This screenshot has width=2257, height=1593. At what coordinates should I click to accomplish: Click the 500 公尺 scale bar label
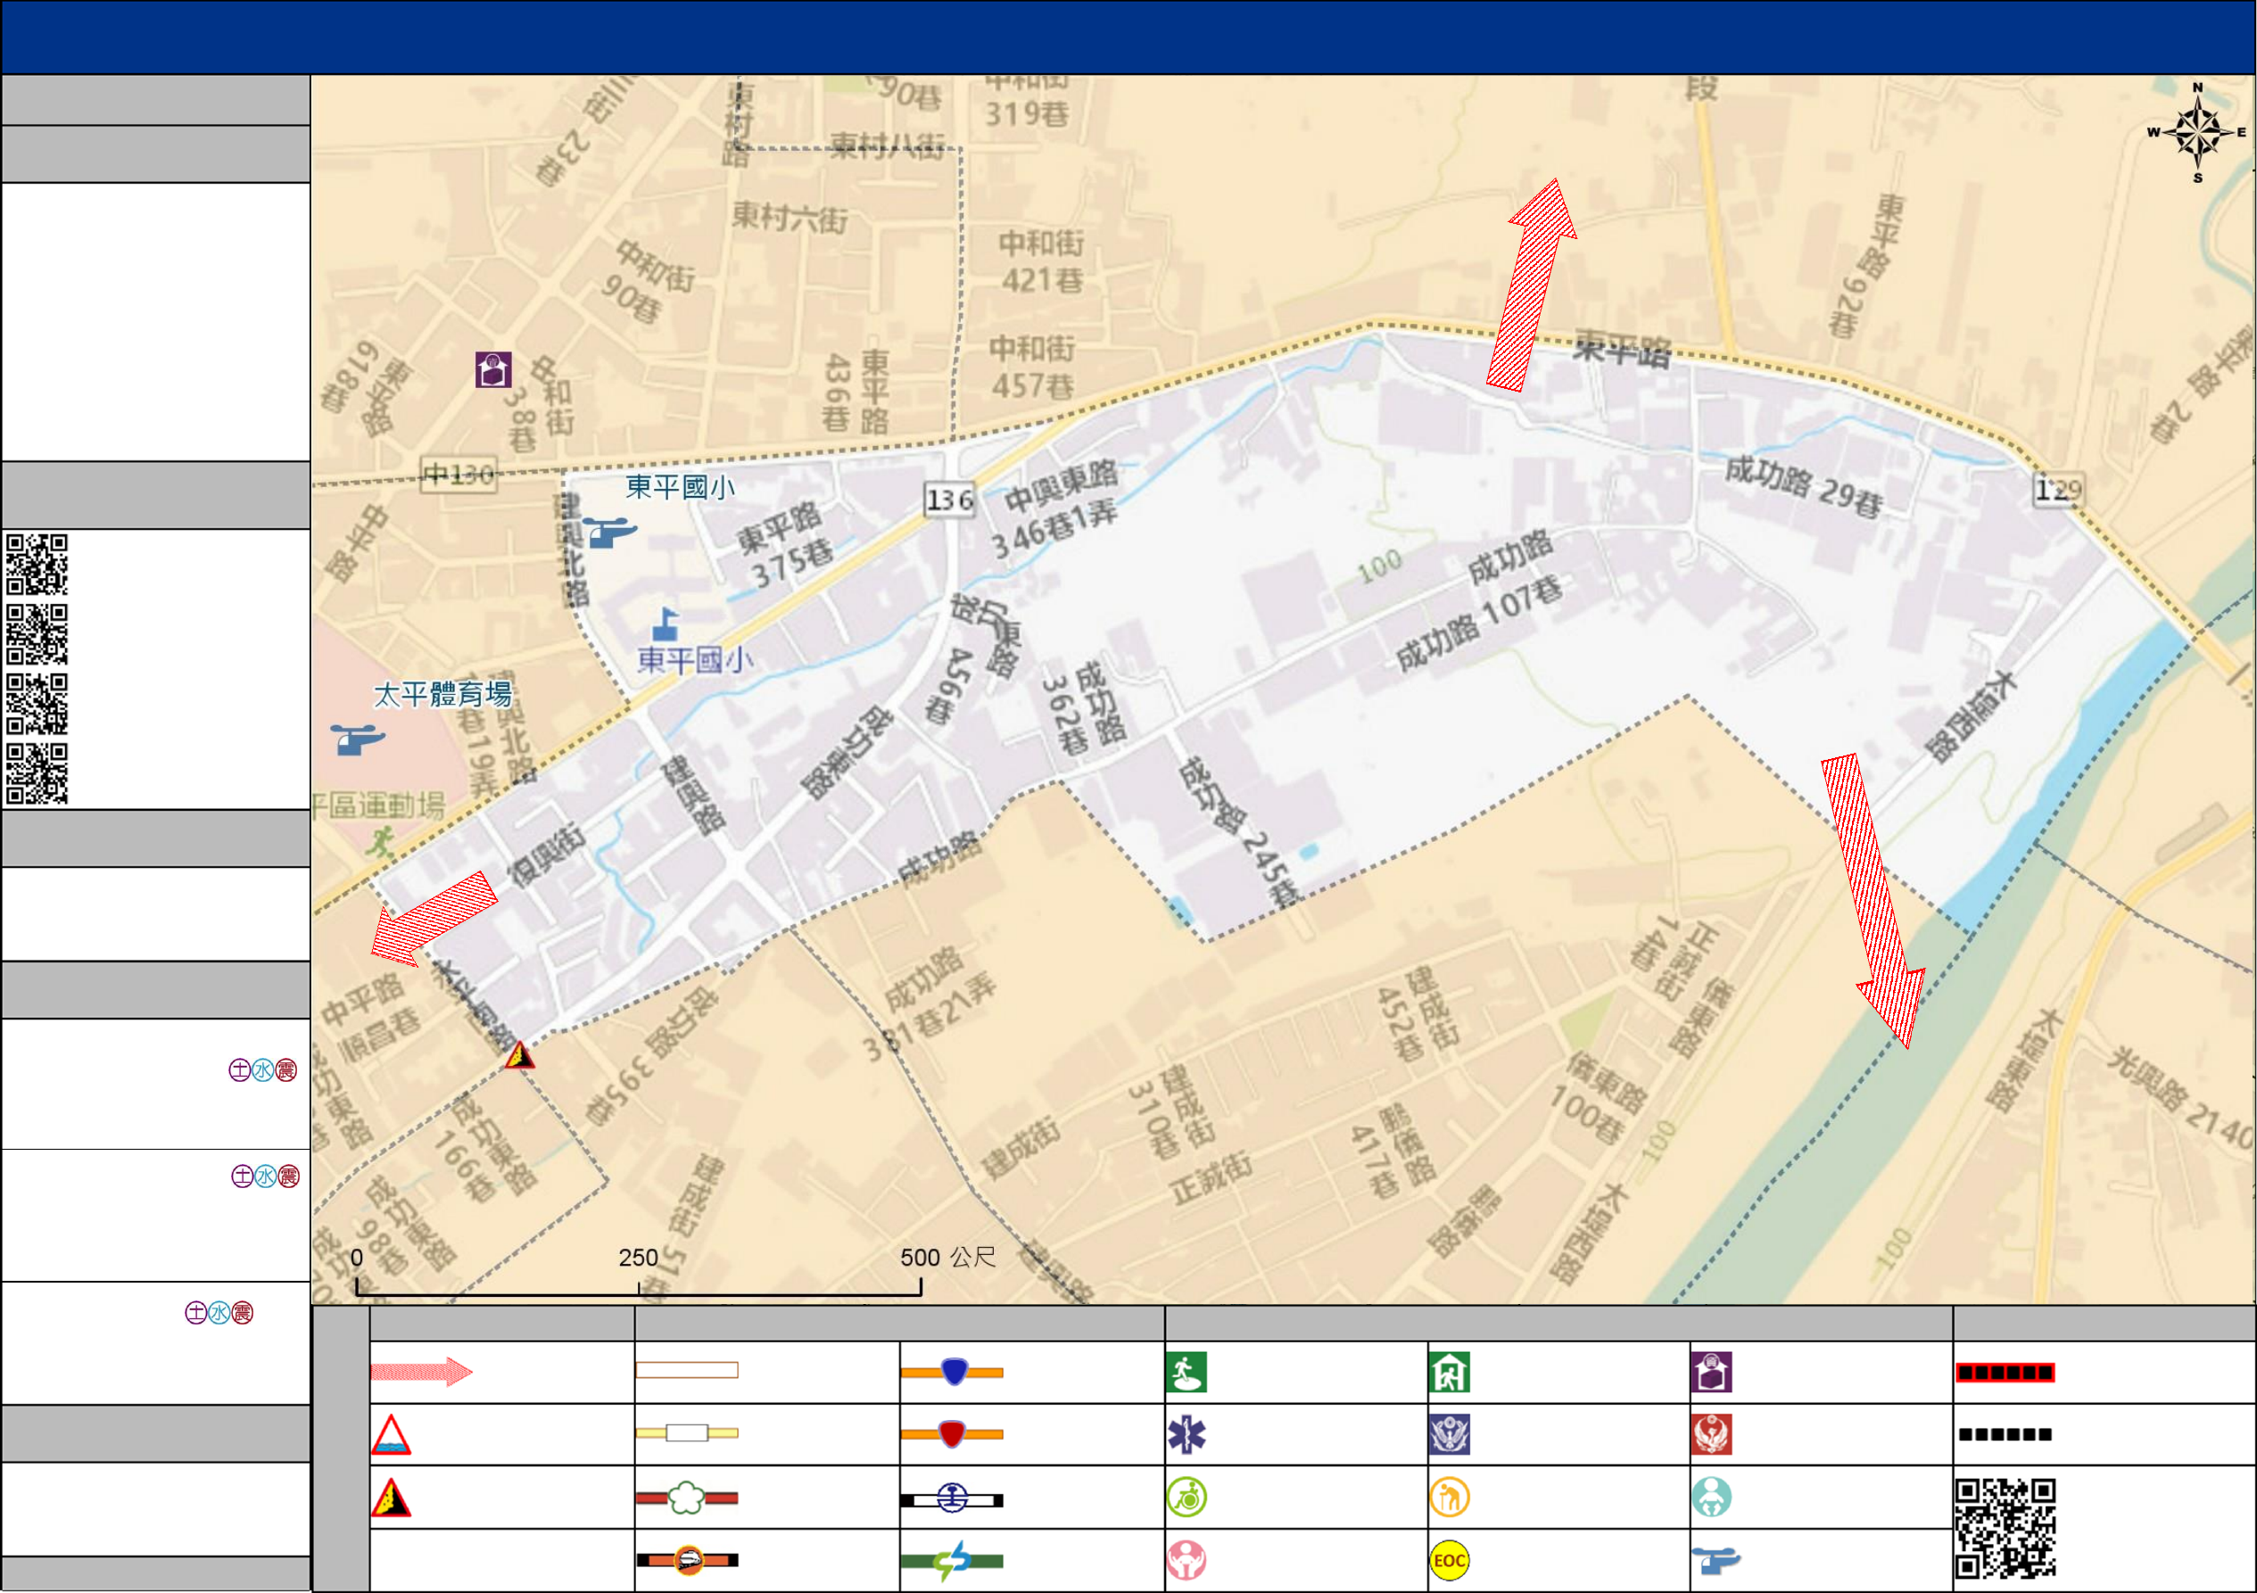pos(947,1258)
